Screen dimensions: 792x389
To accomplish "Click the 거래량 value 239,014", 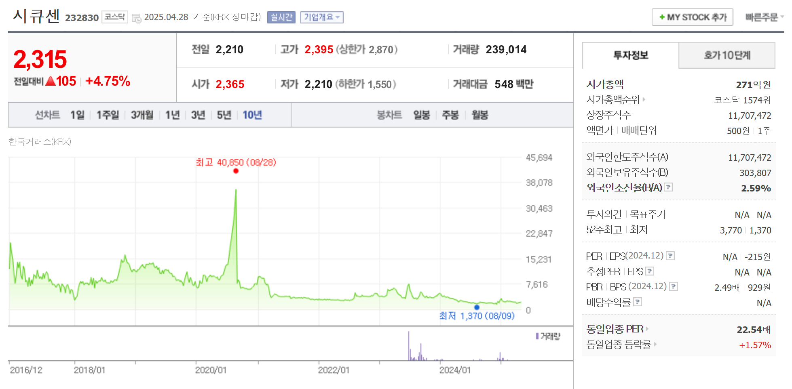I will pos(506,50).
